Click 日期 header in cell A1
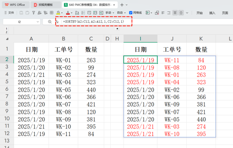233x148 pixels. point(32,49)
